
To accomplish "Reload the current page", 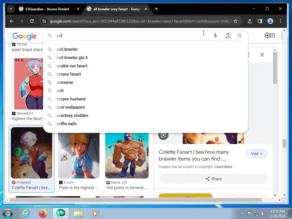I will [32, 21].
